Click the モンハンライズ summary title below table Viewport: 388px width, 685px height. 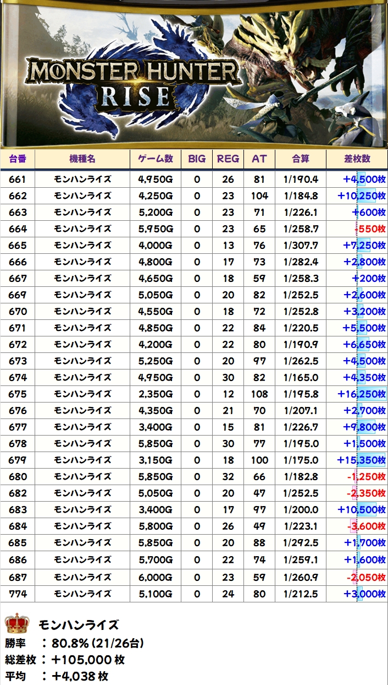(x=78, y=624)
